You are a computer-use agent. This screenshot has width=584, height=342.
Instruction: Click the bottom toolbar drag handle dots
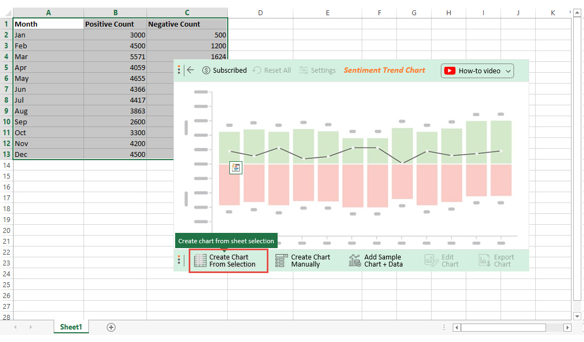pos(179,260)
